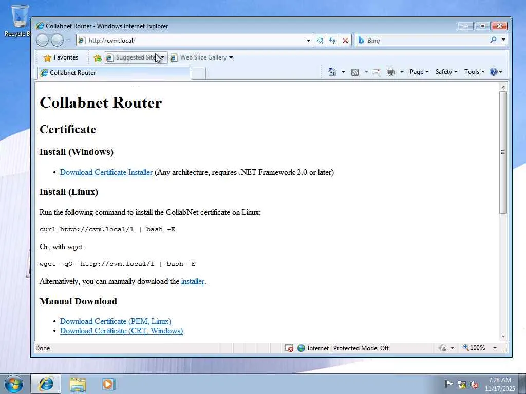526x394 pixels.
Task: Click Download Certificate (PEM, Linux) link
Action: [x=116, y=321]
